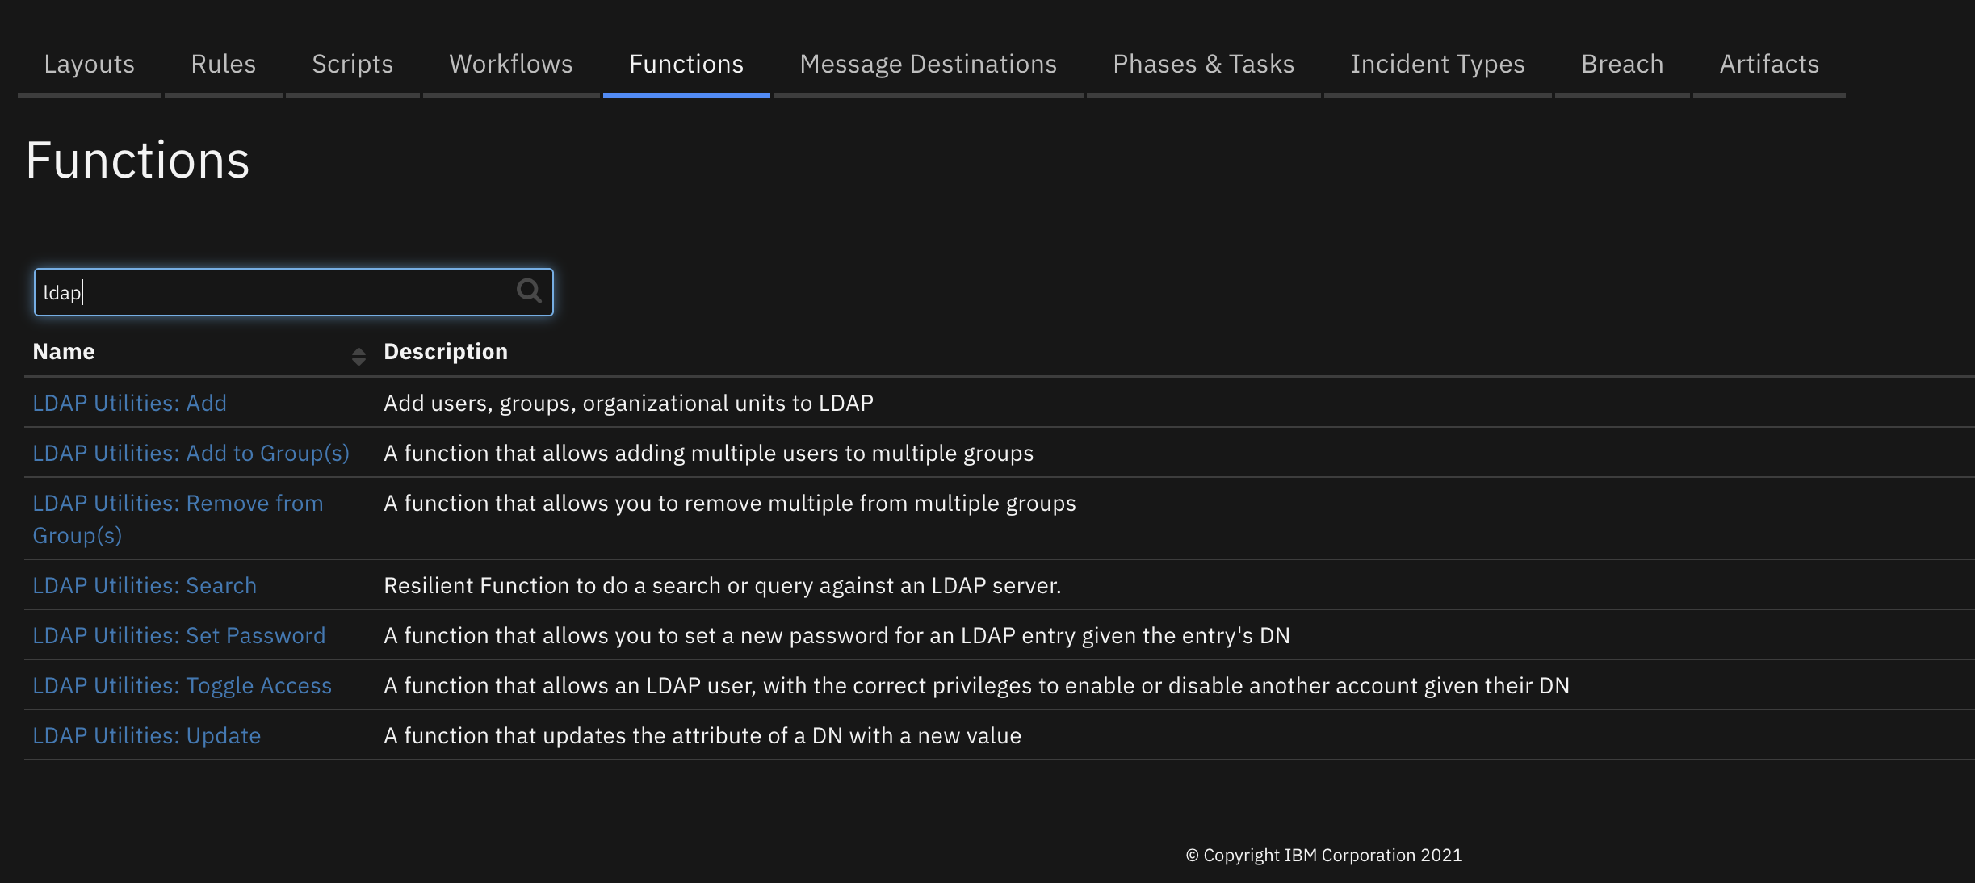Open LDAP Utilities: Set Password function
Viewport: 1975px width, 883px height.
point(178,635)
